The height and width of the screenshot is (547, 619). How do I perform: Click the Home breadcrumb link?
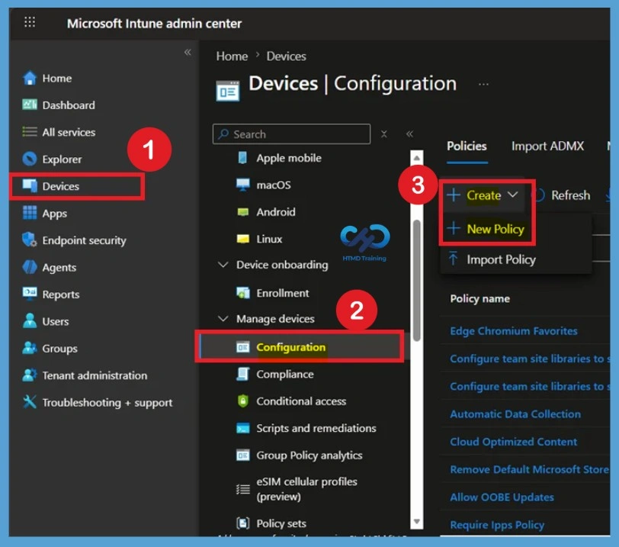(x=232, y=56)
